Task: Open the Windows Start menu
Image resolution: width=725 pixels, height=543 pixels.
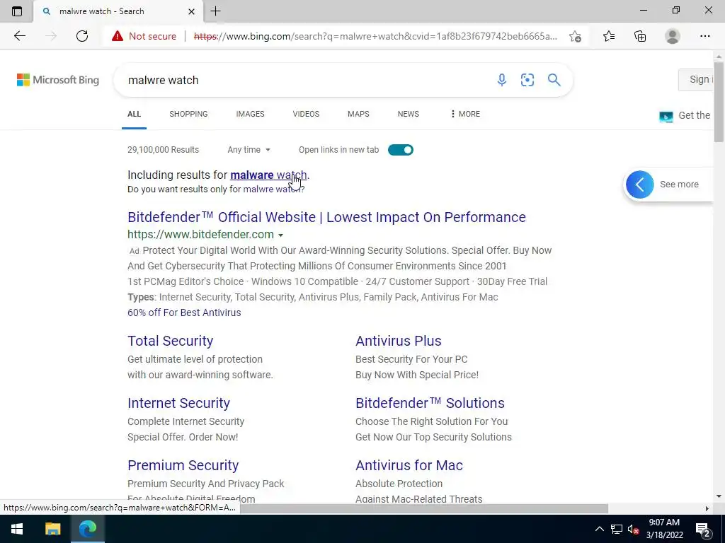Action: tap(17, 529)
